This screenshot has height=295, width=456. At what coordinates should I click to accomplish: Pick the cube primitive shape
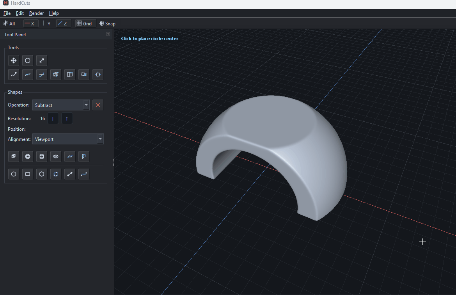tap(14, 156)
